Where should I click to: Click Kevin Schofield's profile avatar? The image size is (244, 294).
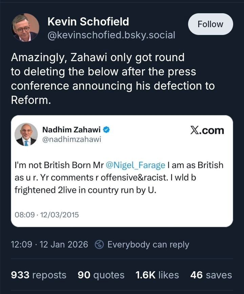(x=25, y=27)
